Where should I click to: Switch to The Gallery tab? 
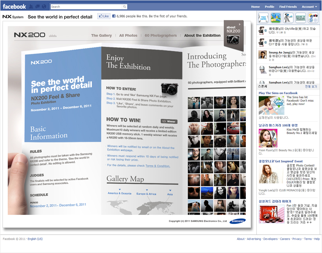(102, 36)
